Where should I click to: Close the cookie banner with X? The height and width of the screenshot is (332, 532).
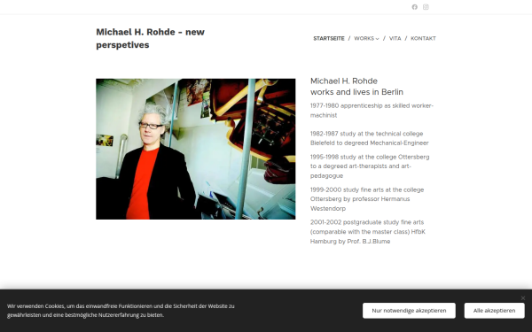(523, 298)
